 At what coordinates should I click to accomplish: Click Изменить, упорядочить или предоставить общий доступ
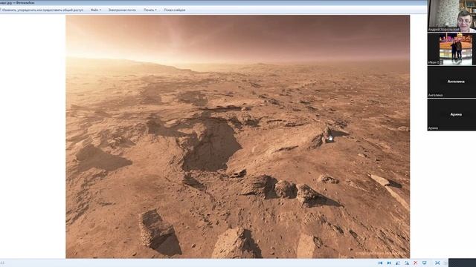(42, 10)
